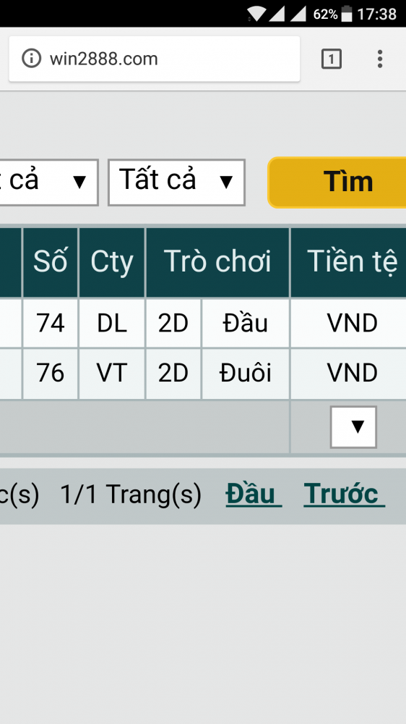Select the cell with number 74
Screen dimensions: 406x724
pyautogui.click(x=51, y=323)
